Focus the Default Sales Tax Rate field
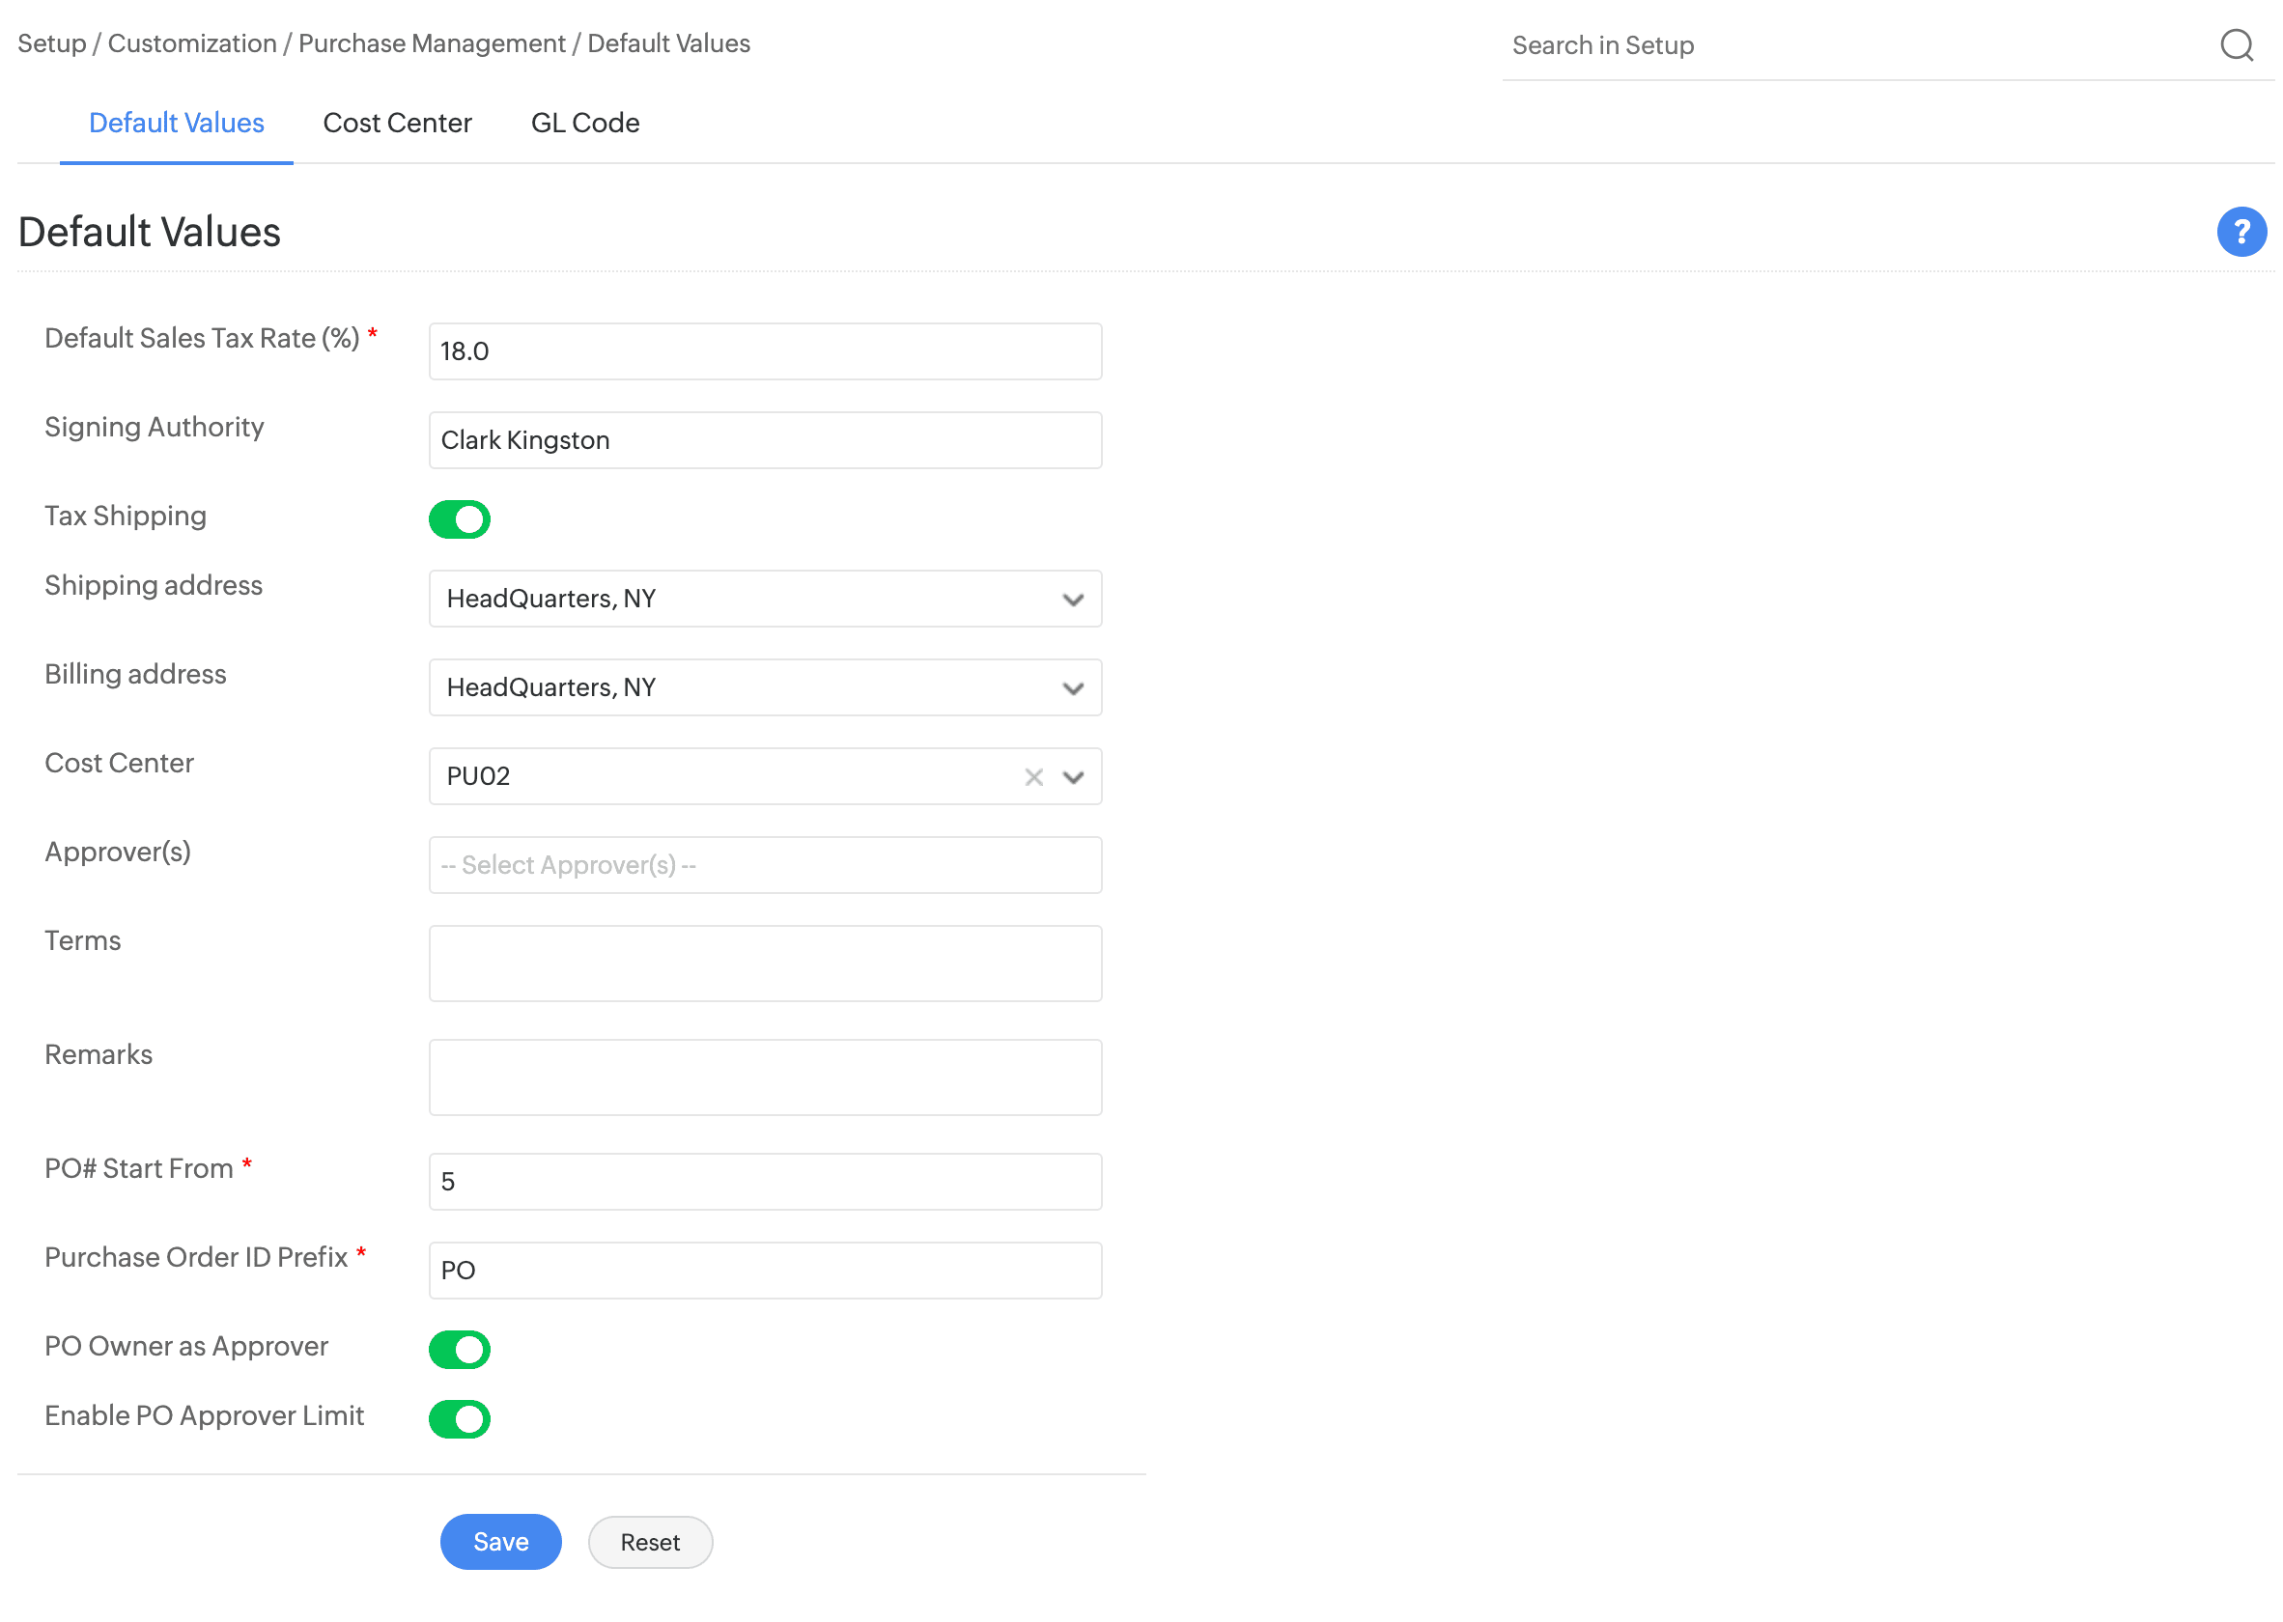 pyautogui.click(x=764, y=351)
